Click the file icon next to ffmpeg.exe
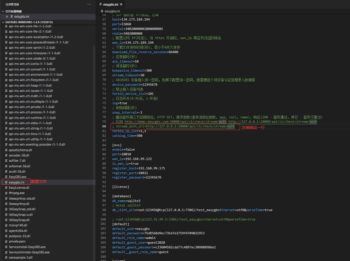This screenshot has height=261, width=350. (6, 193)
